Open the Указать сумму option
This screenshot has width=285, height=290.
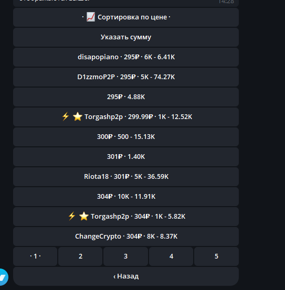[126, 37]
